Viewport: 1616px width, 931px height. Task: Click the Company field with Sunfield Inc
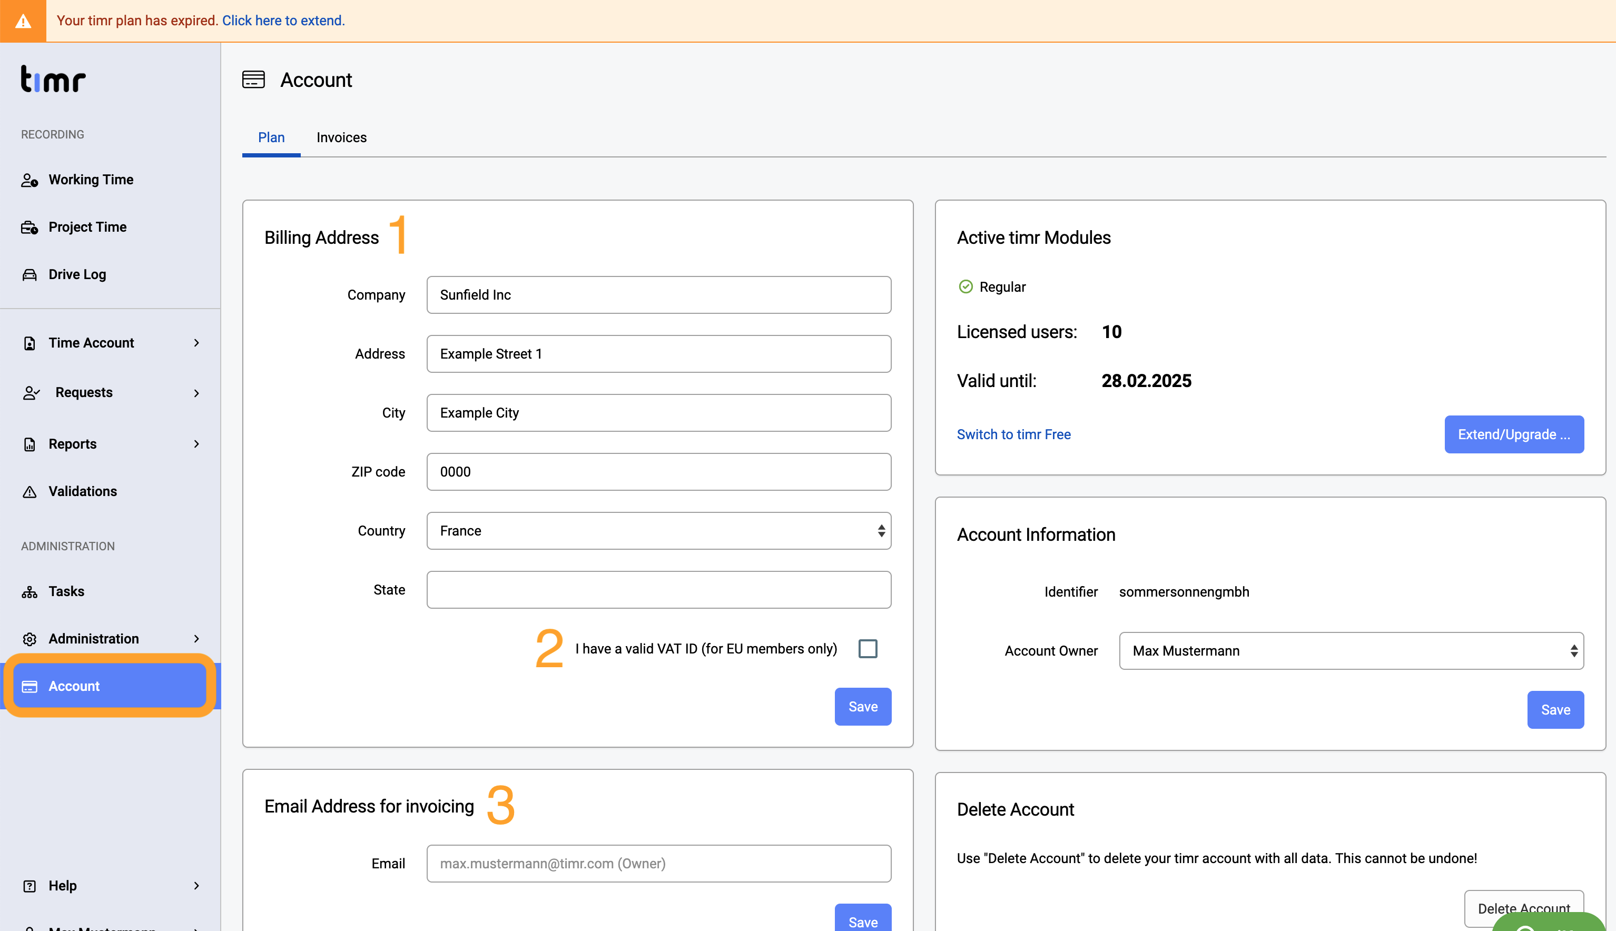[x=659, y=295]
